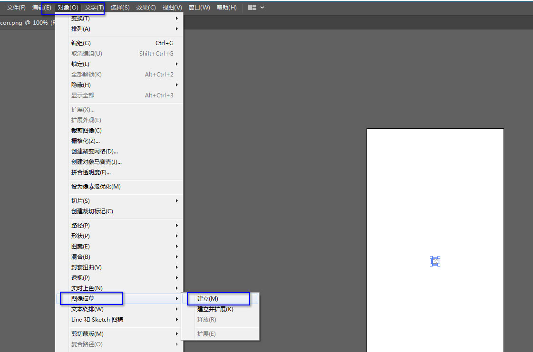Select 编组(G) to group objects
The height and width of the screenshot is (352, 533).
81,43
